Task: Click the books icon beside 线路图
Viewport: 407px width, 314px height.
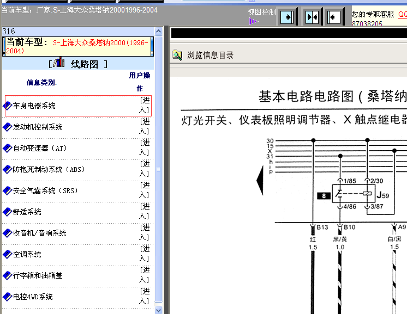Action: 59,63
